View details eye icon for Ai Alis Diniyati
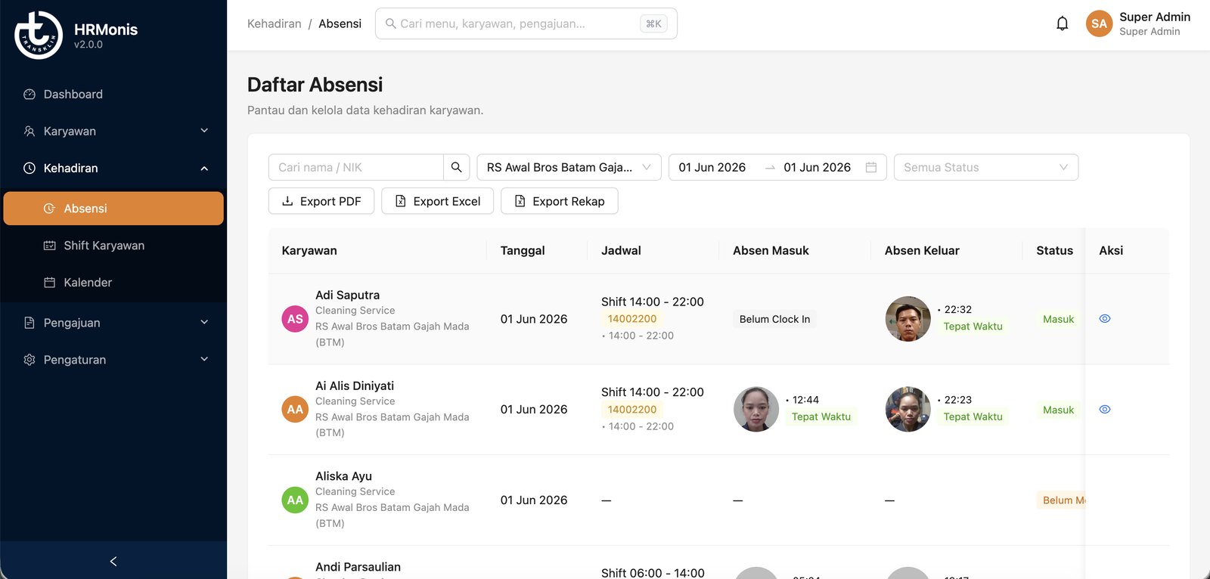 (1105, 410)
